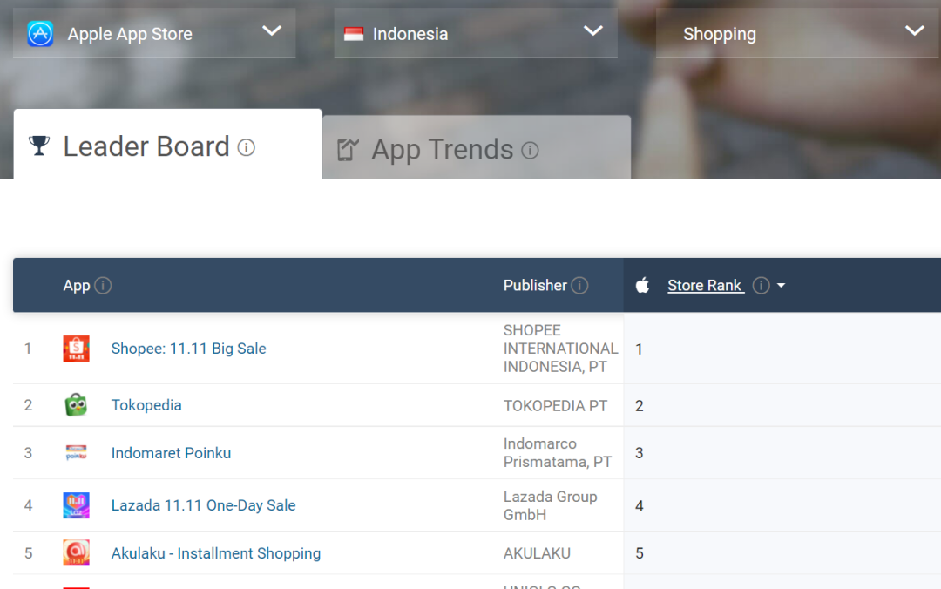Image resolution: width=941 pixels, height=589 pixels.
Task: Open the Tokopedia app link
Action: 146,405
